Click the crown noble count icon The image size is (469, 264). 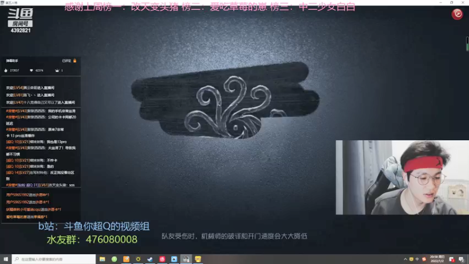pos(57,70)
